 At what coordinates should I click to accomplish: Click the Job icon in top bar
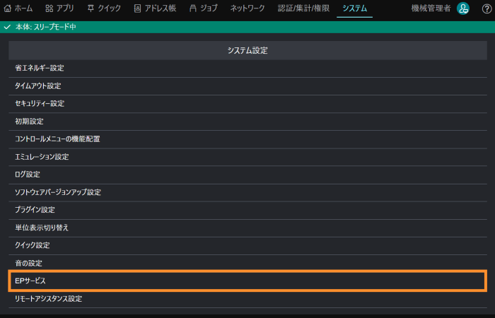click(x=193, y=8)
